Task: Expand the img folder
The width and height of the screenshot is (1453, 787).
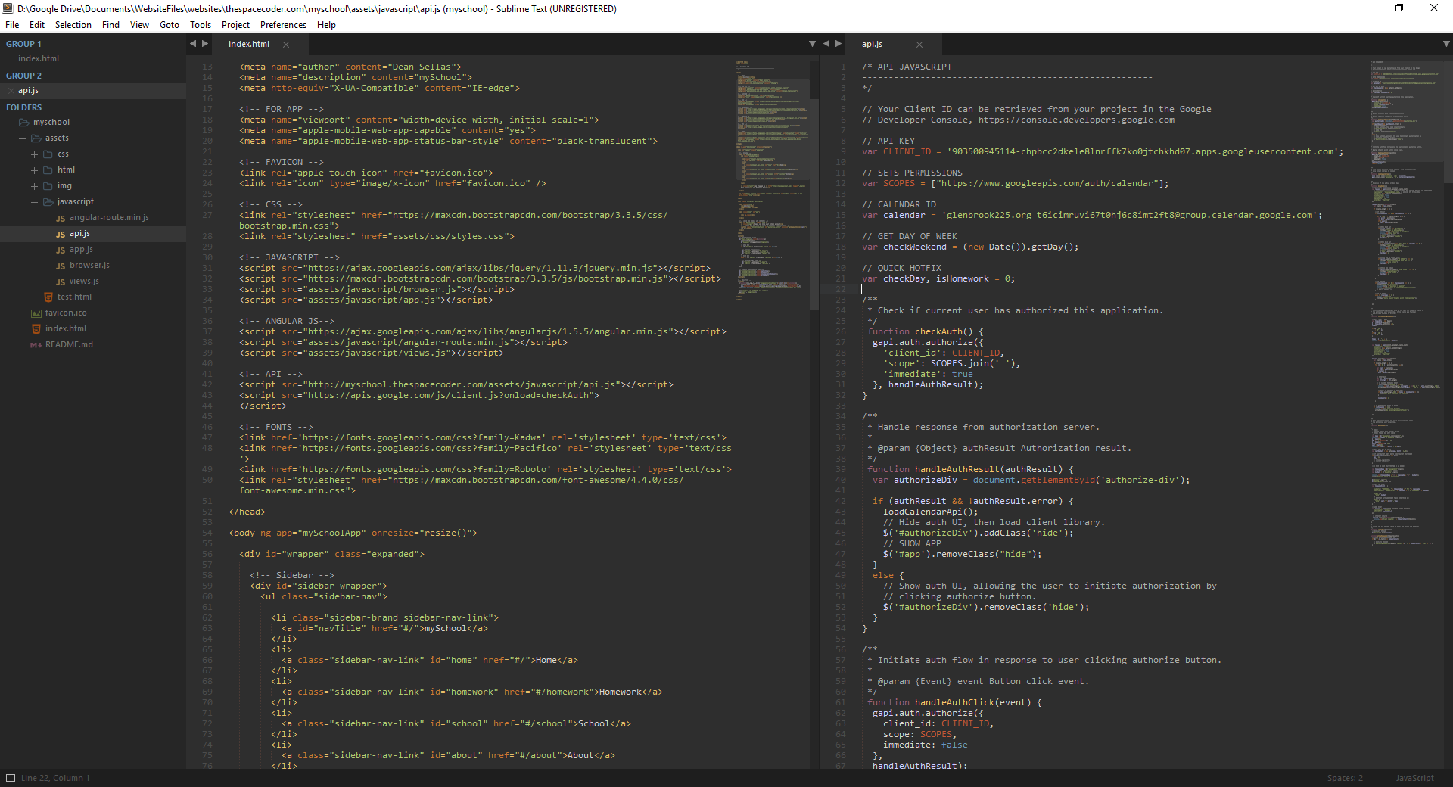Action: (34, 186)
